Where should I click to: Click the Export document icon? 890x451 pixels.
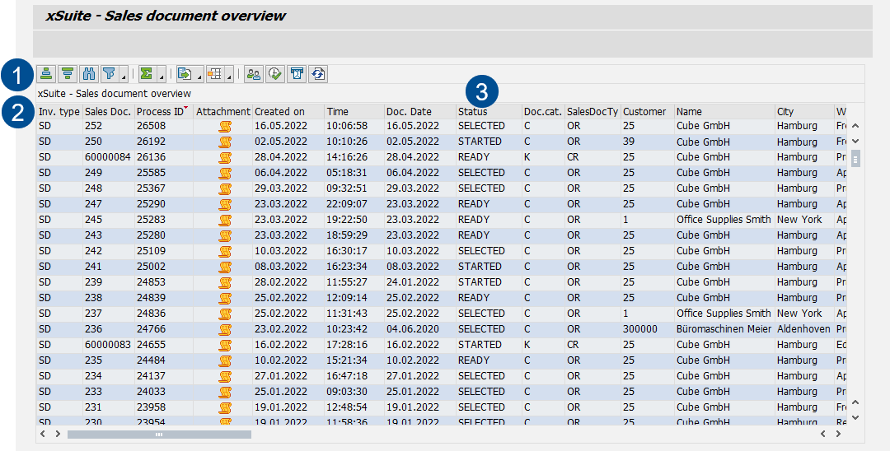click(185, 74)
